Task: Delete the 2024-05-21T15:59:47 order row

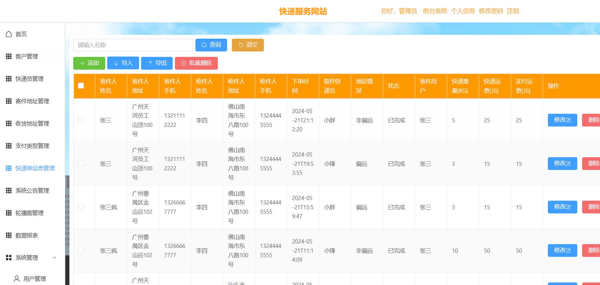Action: point(591,207)
